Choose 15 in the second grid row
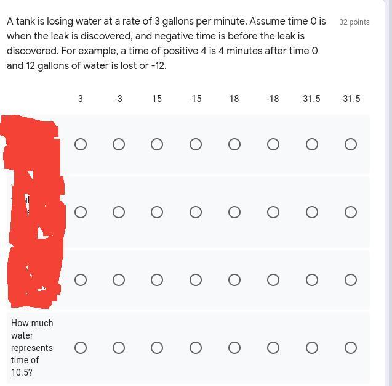This screenshot has width=392, height=386. point(157,212)
